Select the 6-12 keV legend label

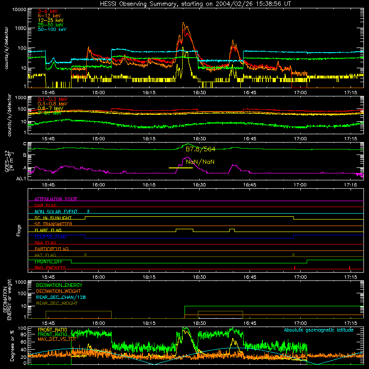coord(49,16)
